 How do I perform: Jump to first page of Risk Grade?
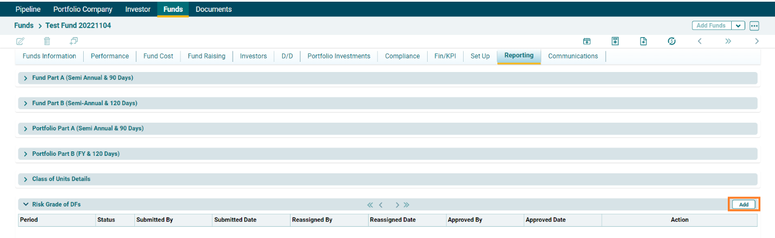[x=370, y=205]
